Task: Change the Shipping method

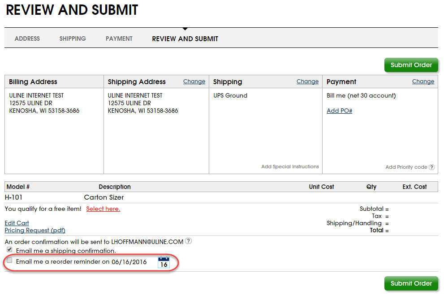Action: click(307, 81)
